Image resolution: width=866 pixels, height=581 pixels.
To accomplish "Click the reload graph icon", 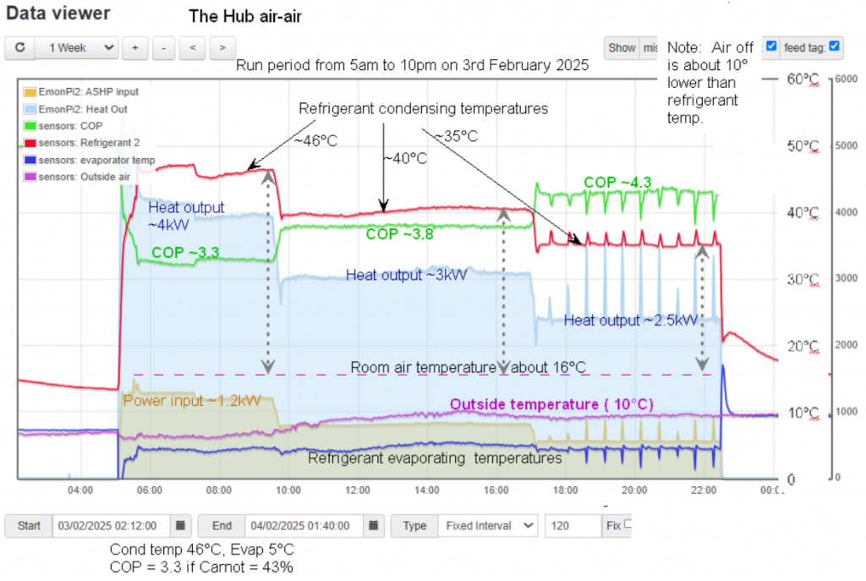I will point(19,48).
